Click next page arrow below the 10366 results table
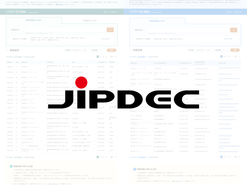 pyautogui.click(x=240, y=157)
